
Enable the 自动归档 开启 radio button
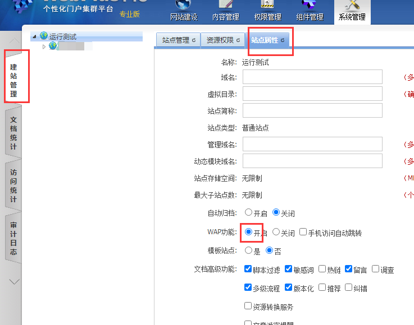pos(249,213)
